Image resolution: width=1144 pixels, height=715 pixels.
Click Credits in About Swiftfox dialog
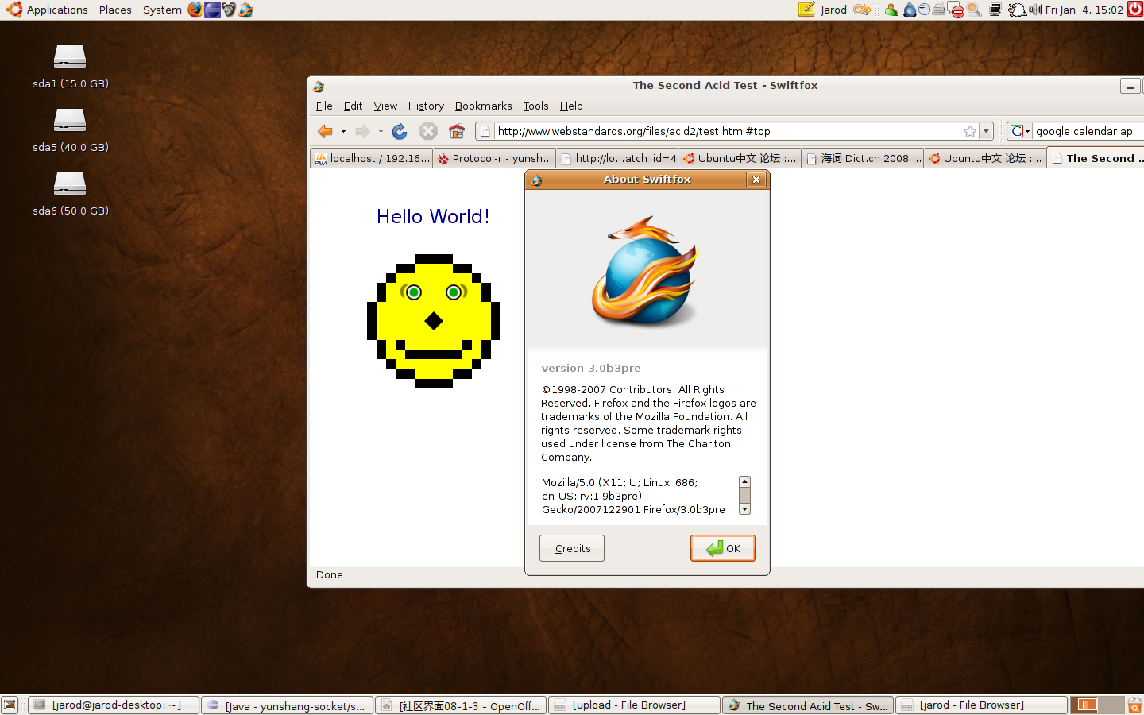(572, 548)
